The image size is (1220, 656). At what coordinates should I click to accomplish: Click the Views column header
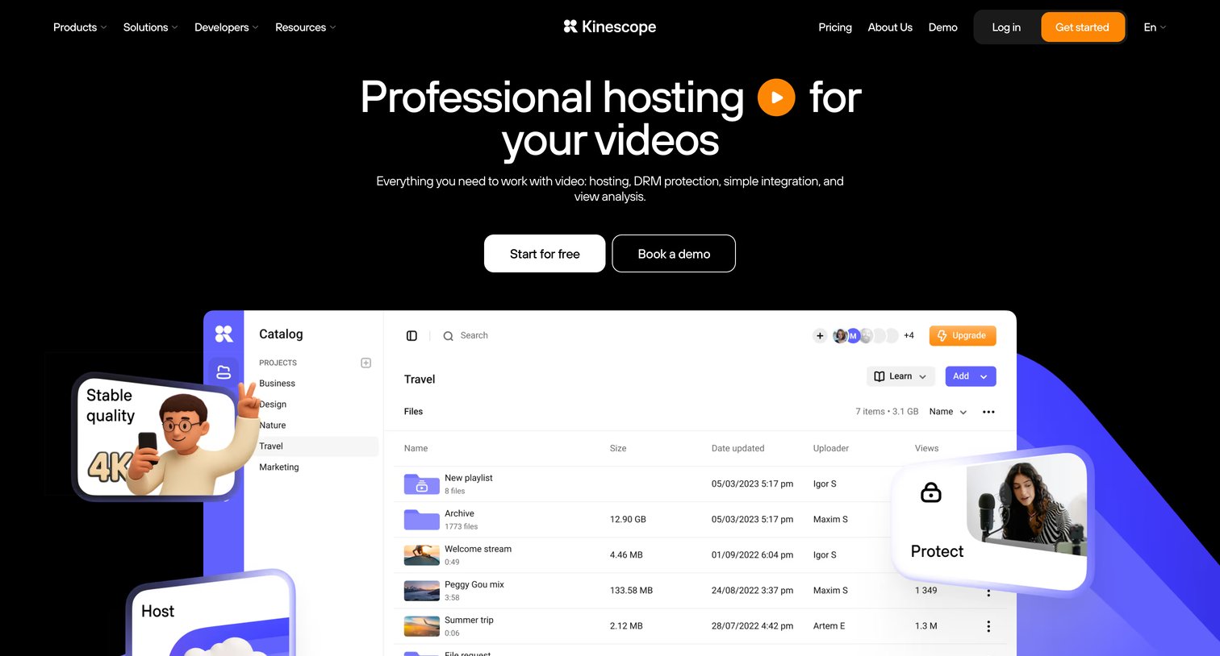point(926,449)
